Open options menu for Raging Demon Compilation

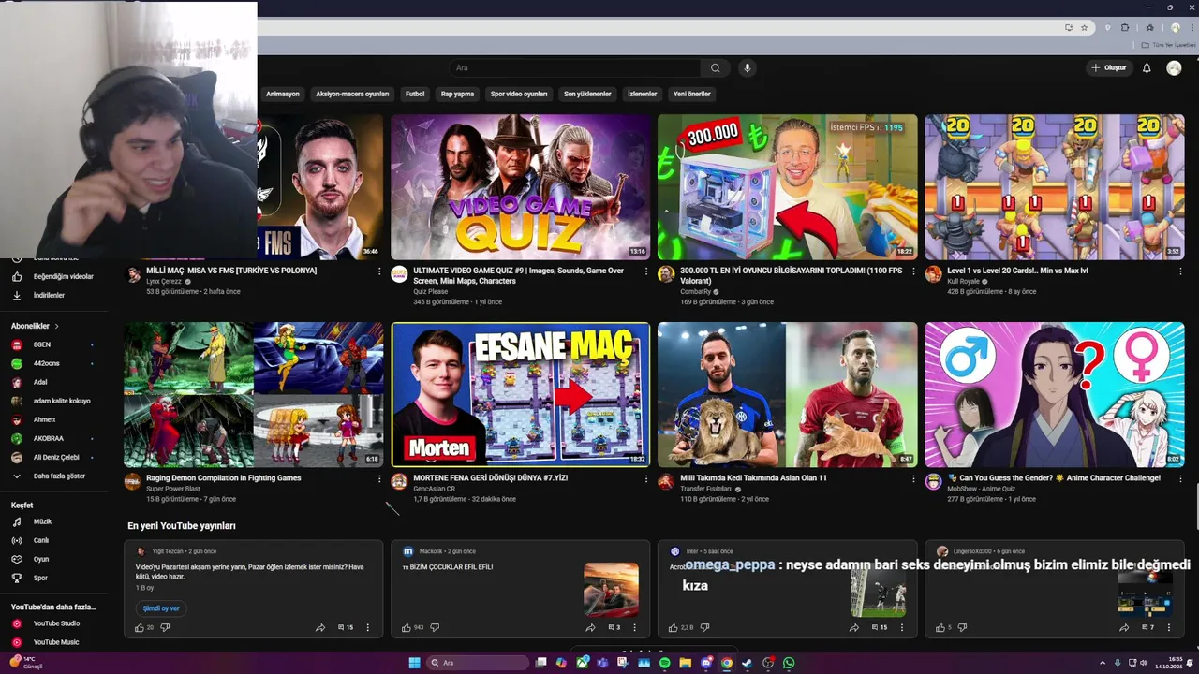coord(379,479)
